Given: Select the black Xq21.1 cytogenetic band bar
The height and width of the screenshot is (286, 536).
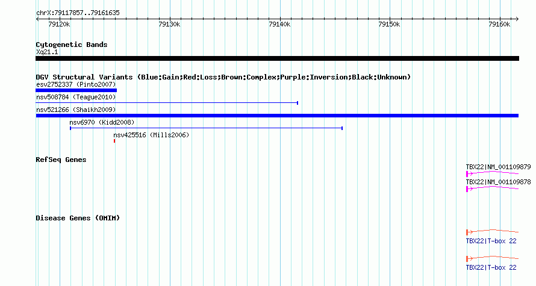Looking at the screenshot, I should 277,58.
